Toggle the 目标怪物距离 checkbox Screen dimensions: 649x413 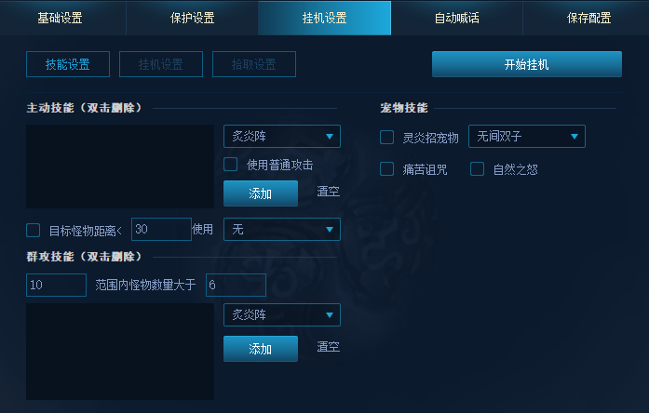tap(34, 231)
